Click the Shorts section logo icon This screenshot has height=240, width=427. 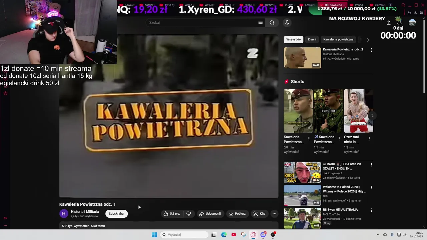click(286, 82)
